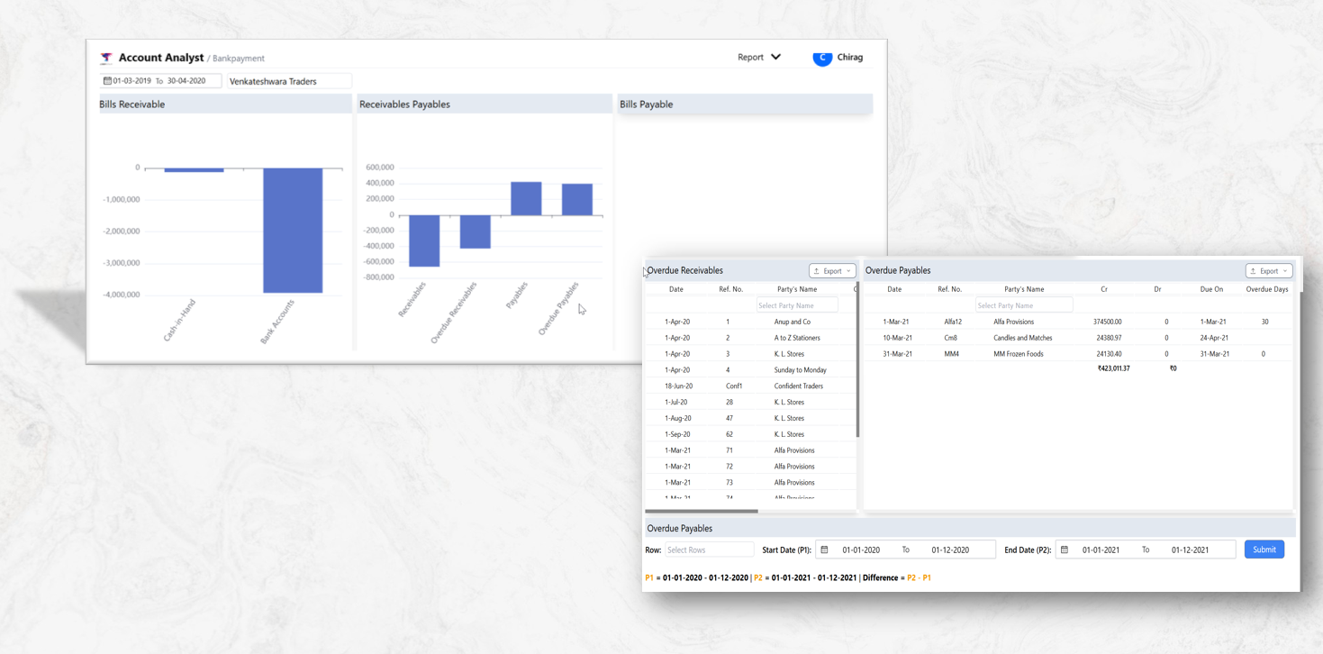Viewport: 1323px width, 654px height.
Task: Click the Chirag user avatar circle
Action: click(822, 58)
